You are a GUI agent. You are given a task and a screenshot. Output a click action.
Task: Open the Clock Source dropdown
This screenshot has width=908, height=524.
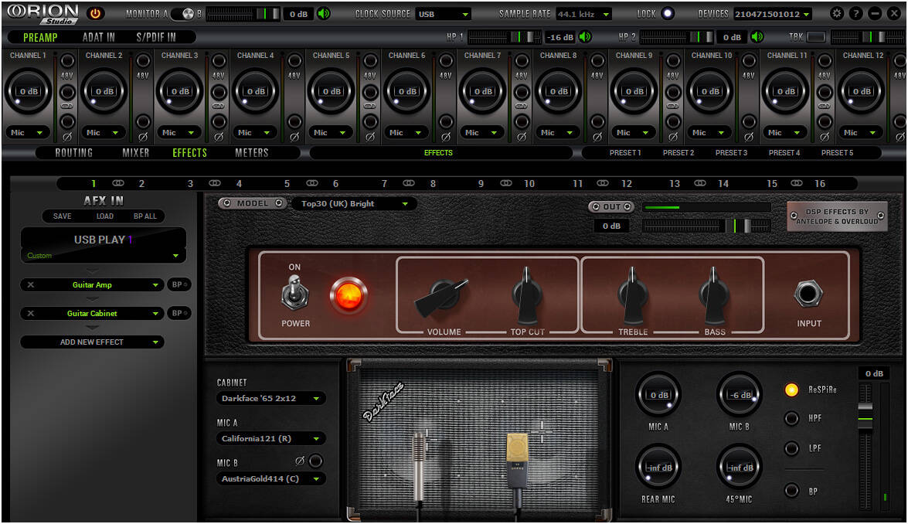pos(443,14)
